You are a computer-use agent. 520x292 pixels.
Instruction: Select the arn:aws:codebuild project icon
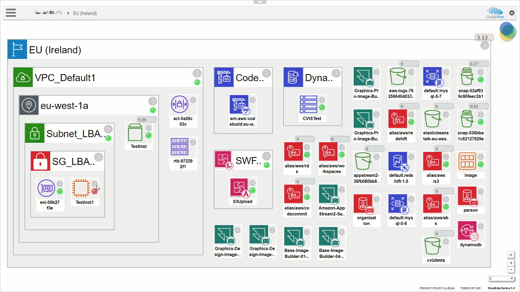pos(239,104)
